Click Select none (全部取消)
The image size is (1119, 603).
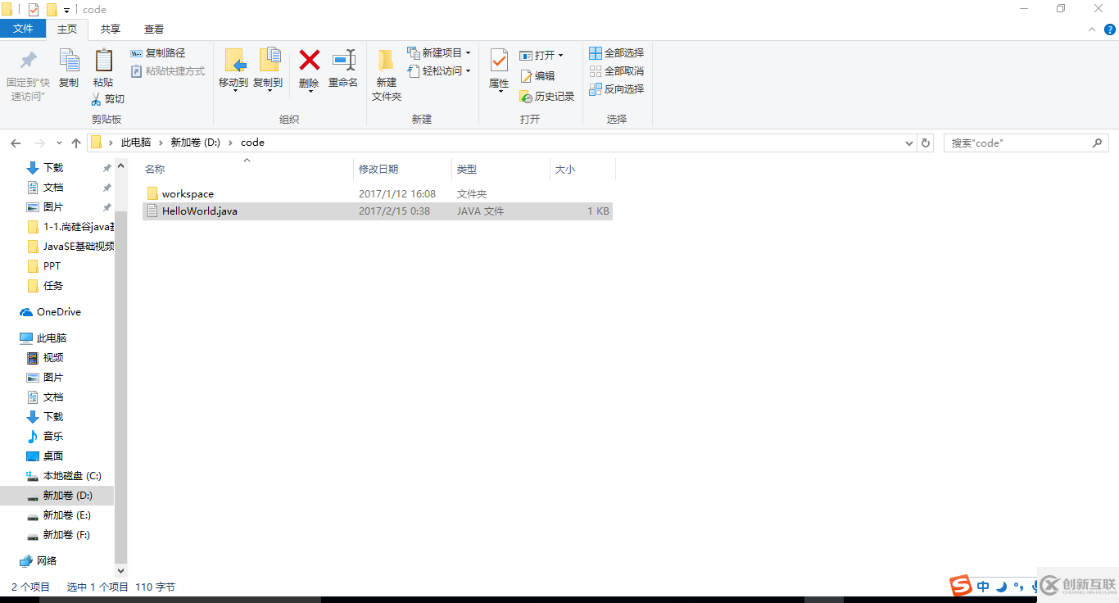(x=617, y=71)
